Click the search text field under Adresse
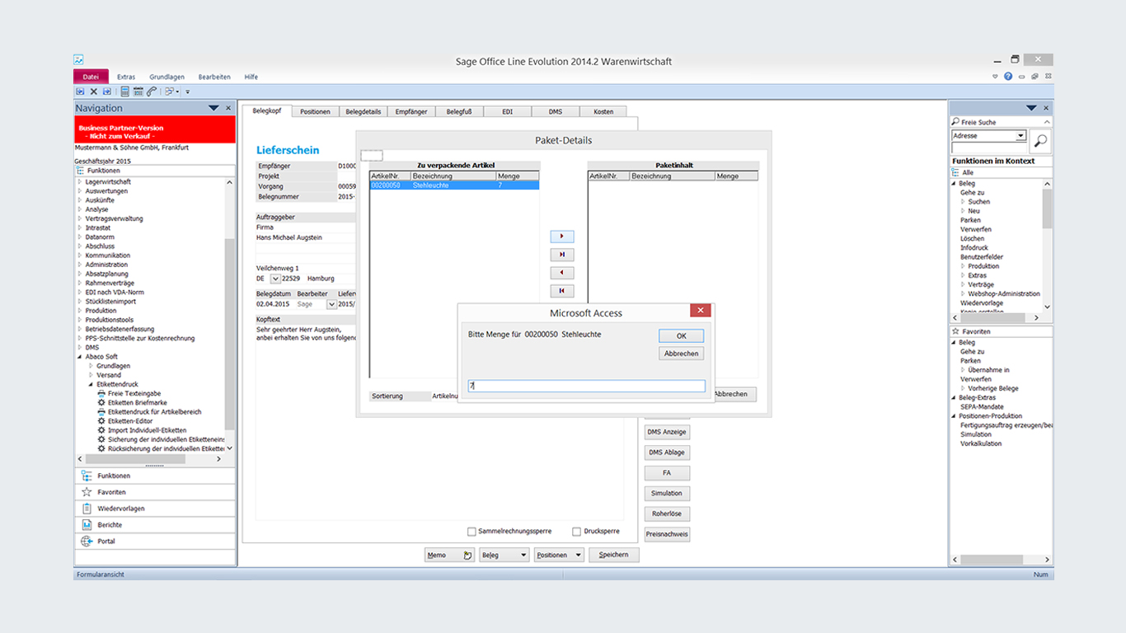 pos(989,148)
